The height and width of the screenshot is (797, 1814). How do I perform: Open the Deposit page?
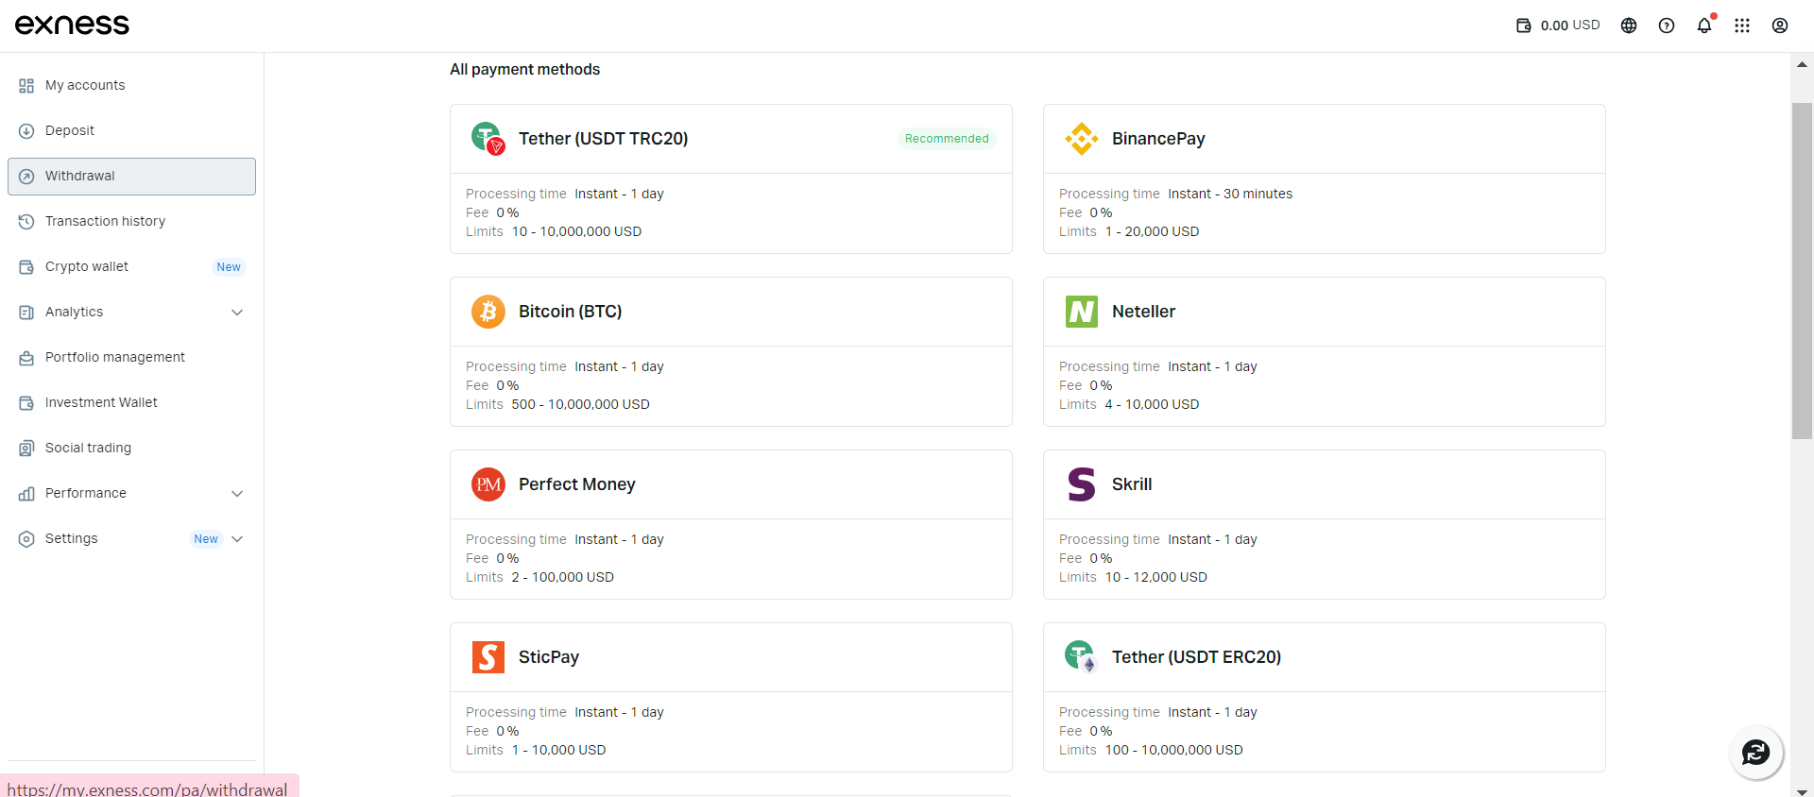[131, 131]
